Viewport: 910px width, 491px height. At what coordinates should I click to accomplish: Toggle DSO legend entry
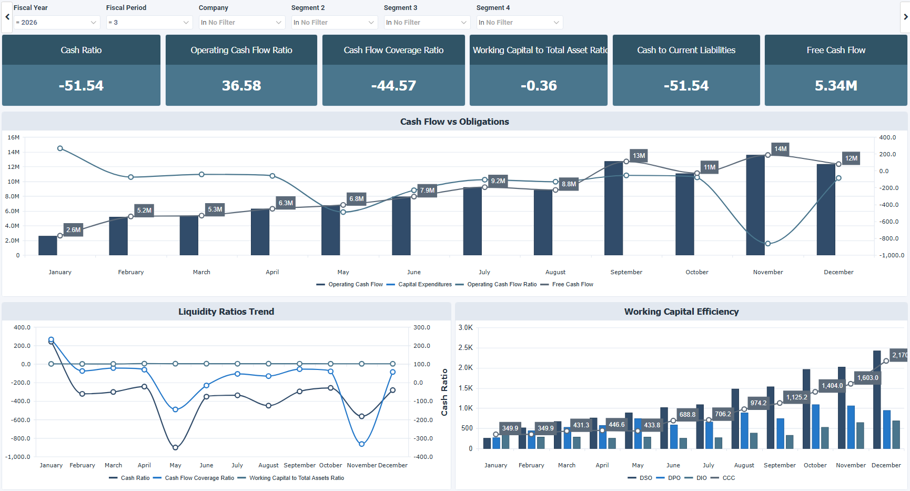[640, 478]
